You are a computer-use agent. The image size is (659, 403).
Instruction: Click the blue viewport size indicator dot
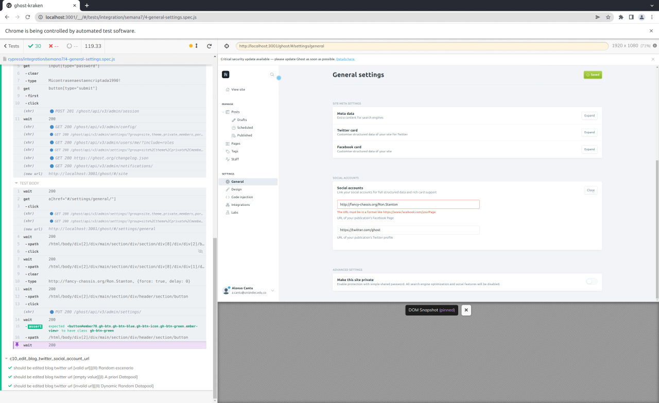tap(279, 77)
